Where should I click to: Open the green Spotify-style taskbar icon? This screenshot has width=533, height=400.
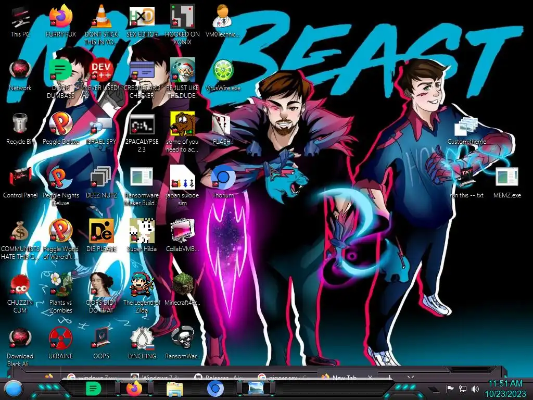(93, 389)
